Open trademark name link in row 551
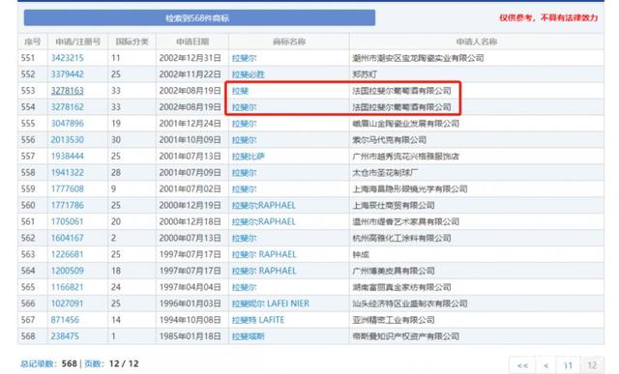The image size is (619, 374). tap(244, 58)
